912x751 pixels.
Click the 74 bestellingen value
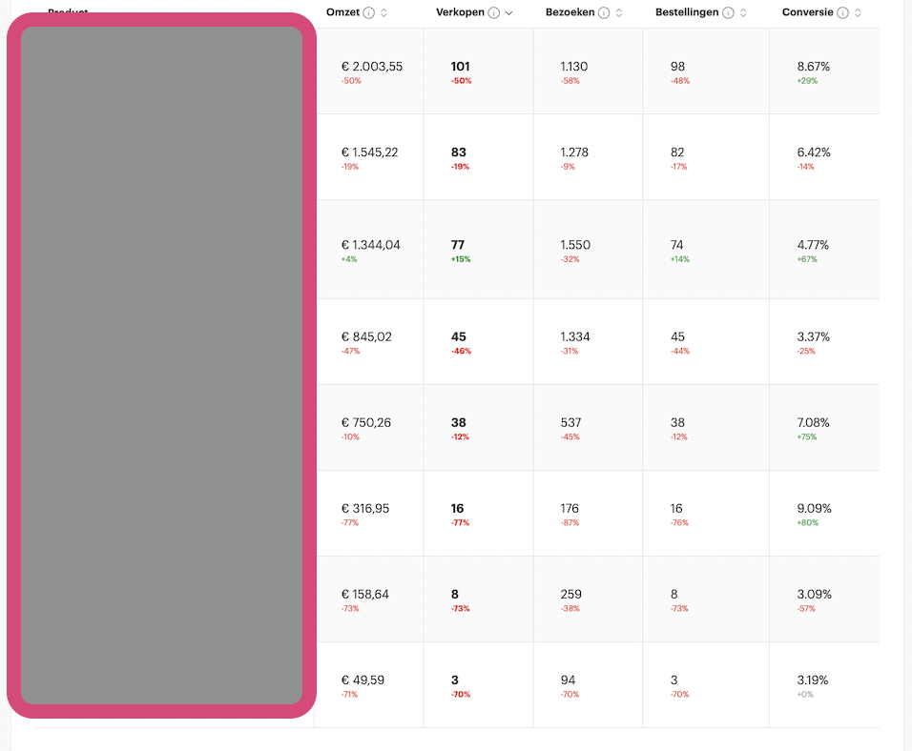pos(676,245)
